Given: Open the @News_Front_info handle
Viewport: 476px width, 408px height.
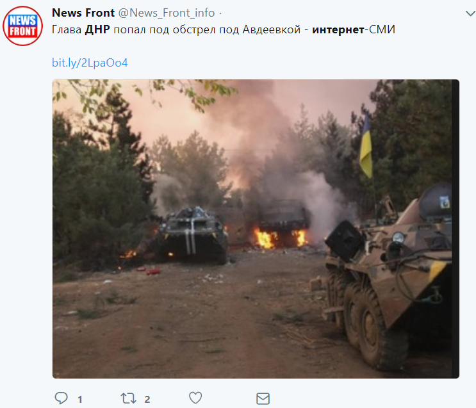Looking at the screenshot, I should 167,13.
